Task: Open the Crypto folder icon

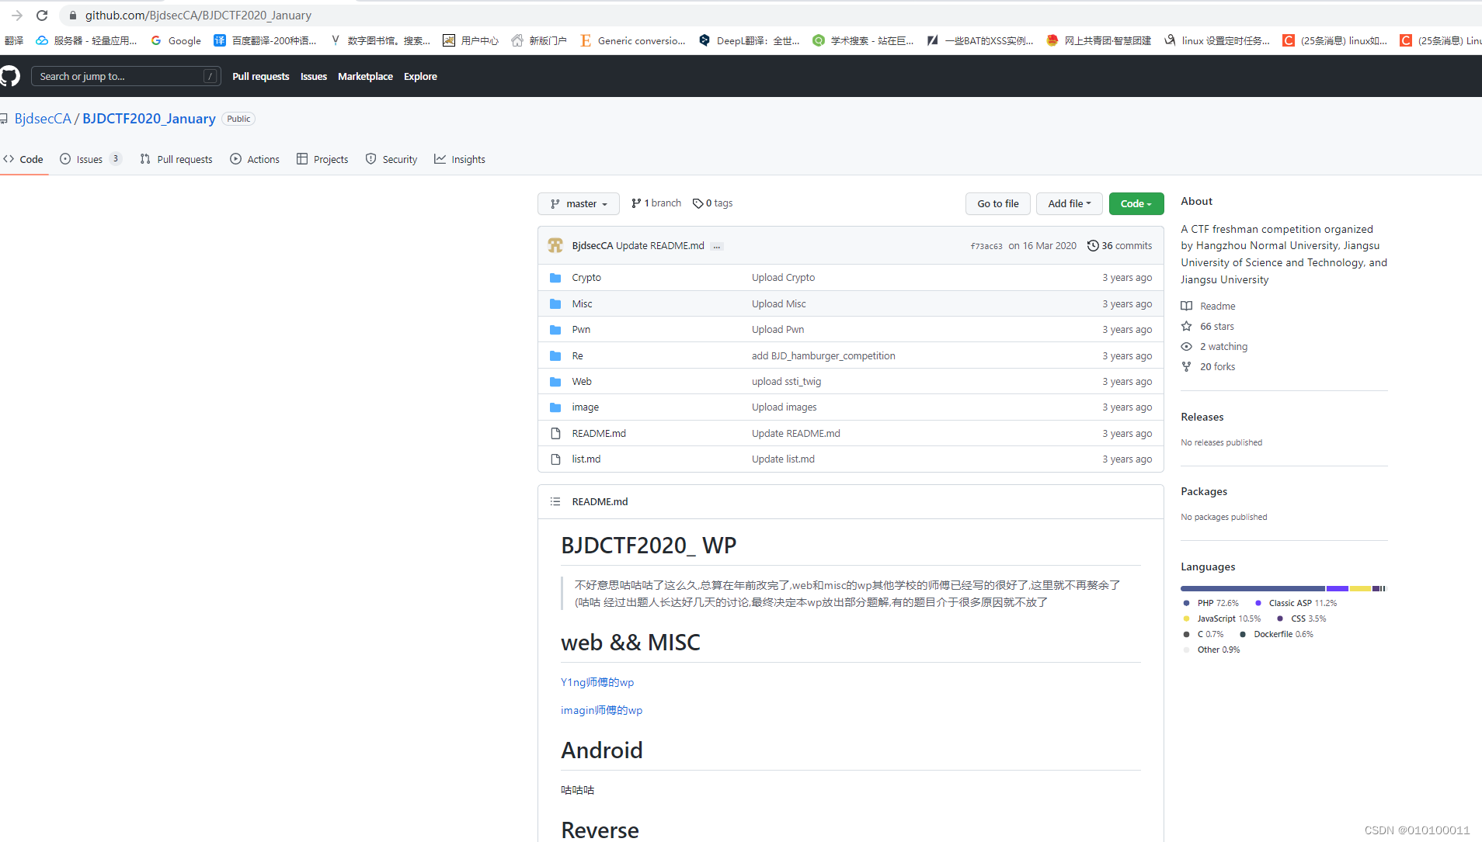Action: tap(555, 277)
